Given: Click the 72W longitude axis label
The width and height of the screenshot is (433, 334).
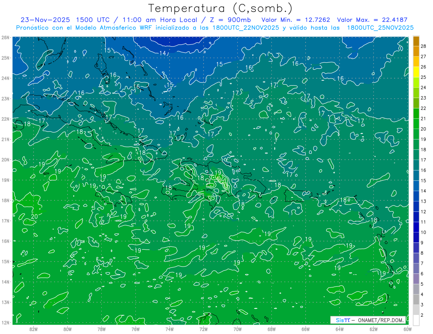Looking at the screenshot, I should pyautogui.click(x=204, y=329).
